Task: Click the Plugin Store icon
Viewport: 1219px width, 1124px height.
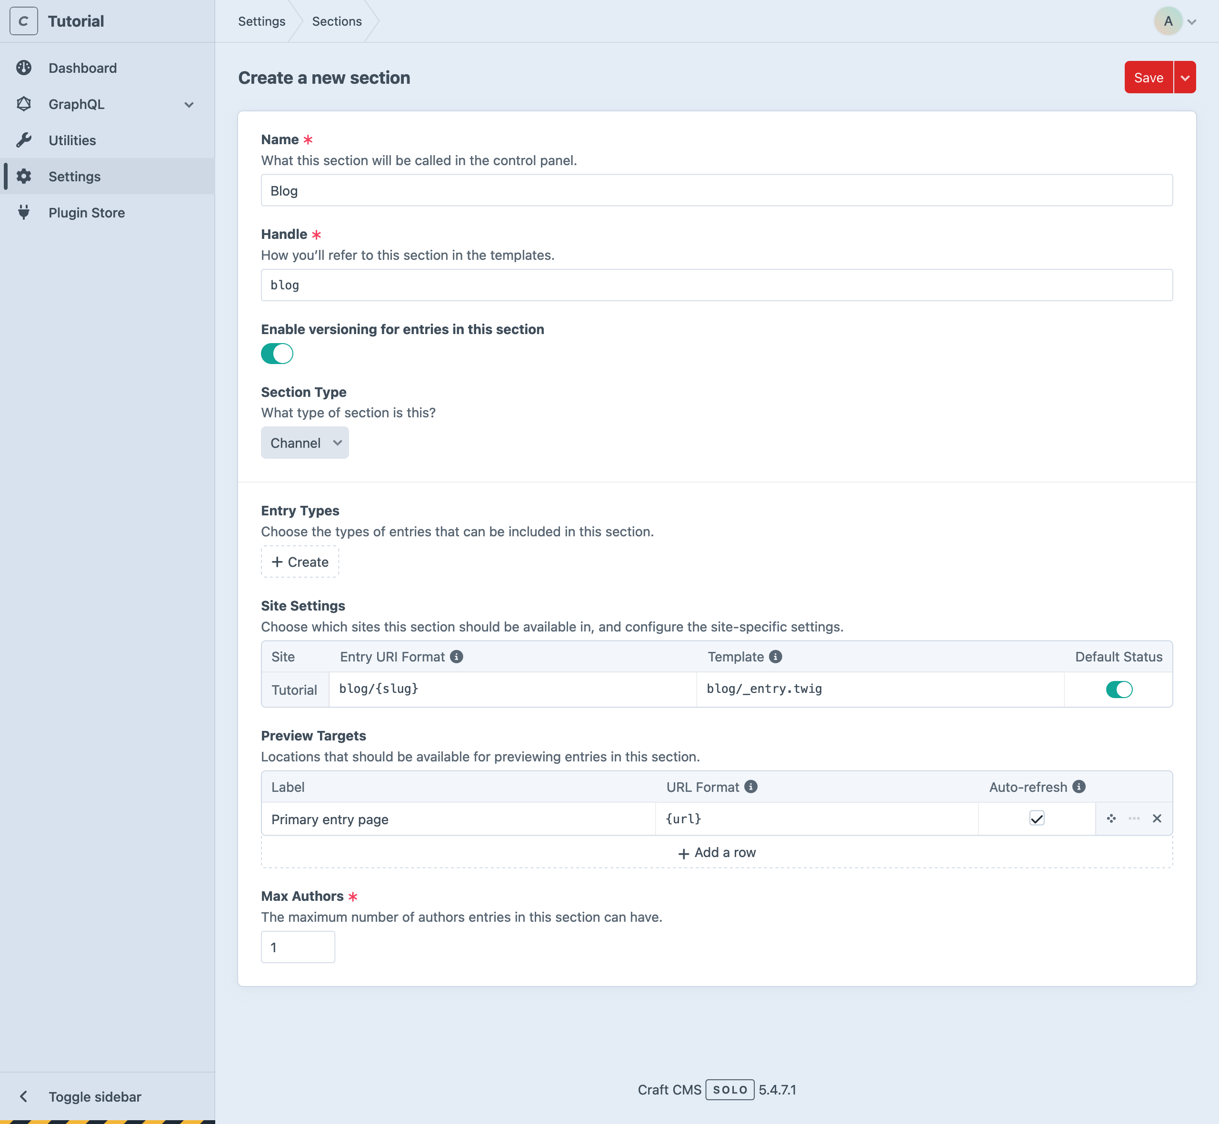Action: pos(26,212)
